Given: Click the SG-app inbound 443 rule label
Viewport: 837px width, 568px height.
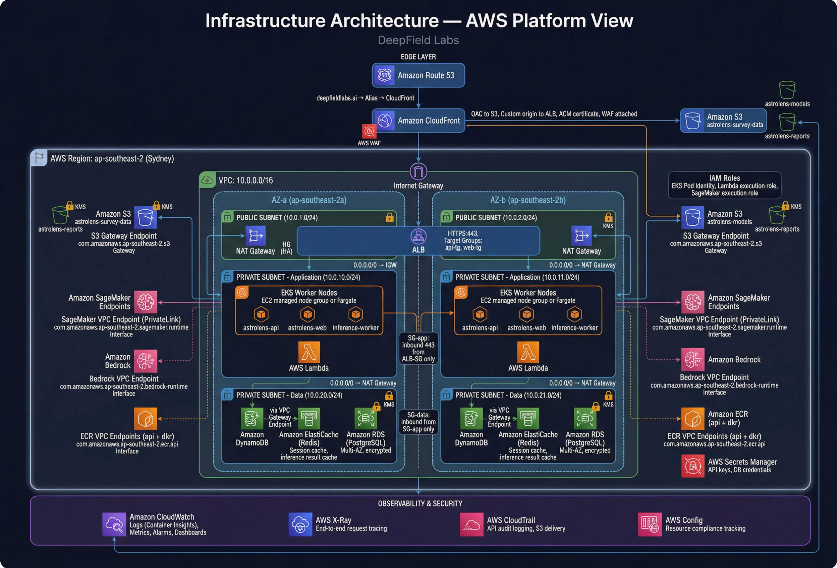Looking at the screenshot, I should tap(418, 348).
